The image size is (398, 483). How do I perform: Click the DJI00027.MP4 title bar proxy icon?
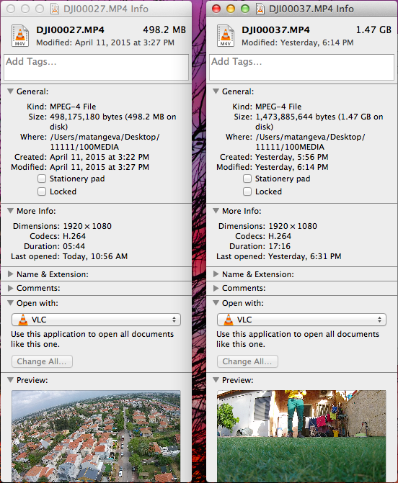[55, 9]
